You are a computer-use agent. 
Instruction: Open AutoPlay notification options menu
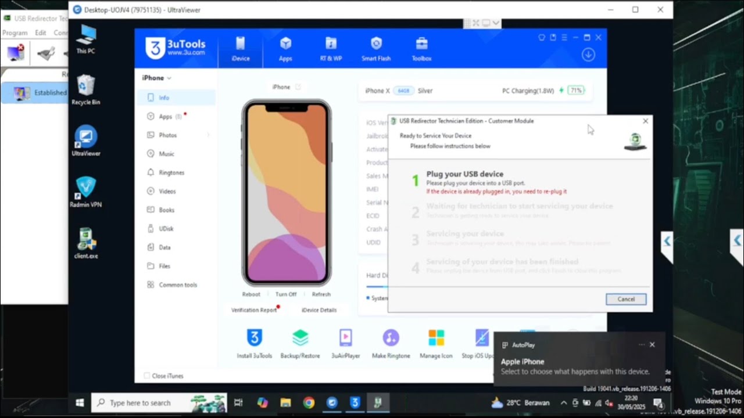pos(641,345)
